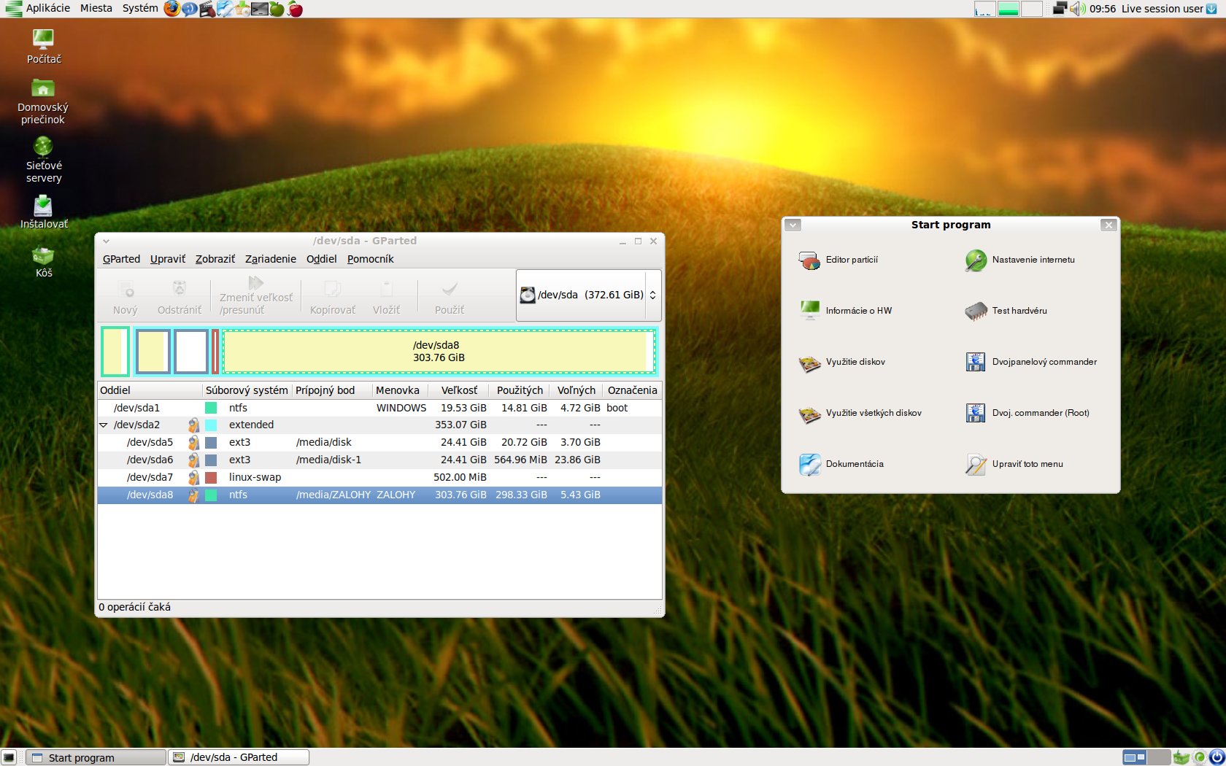Open the Systém panel menu
Viewport: 1226px width, 766px height.
click(x=140, y=8)
